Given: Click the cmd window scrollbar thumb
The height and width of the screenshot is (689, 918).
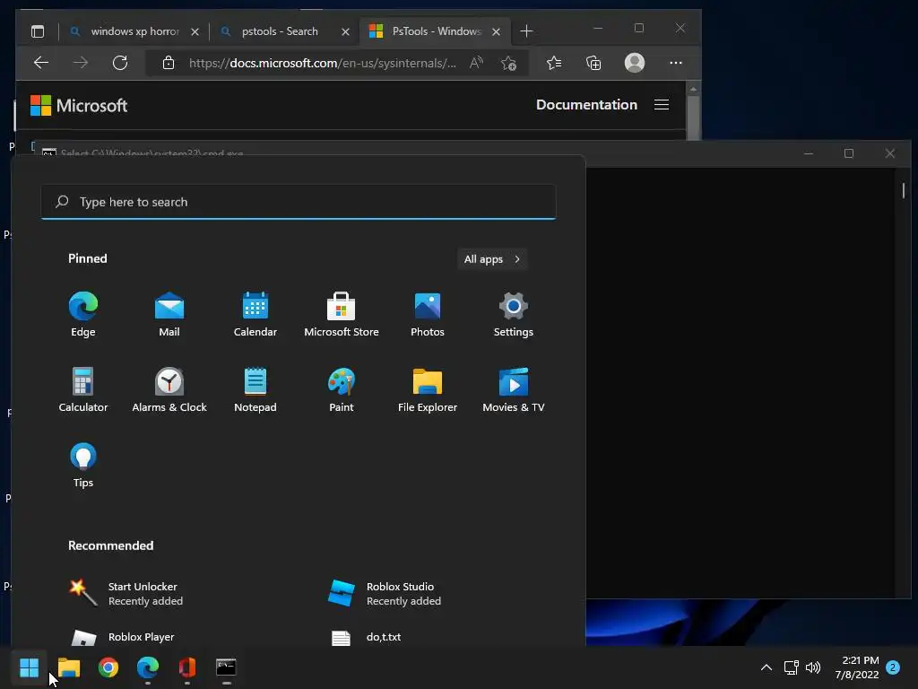Looking at the screenshot, I should point(904,190).
